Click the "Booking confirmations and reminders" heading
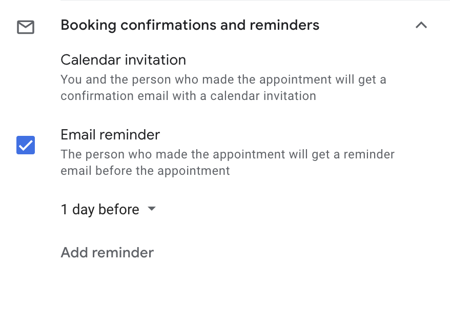The height and width of the screenshot is (324, 450). coord(190,25)
